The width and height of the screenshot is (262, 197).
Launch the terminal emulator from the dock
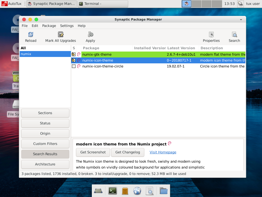point(113,191)
